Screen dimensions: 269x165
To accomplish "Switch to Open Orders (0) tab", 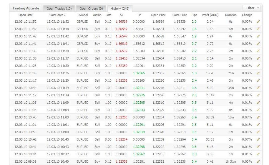I will 91,9.
